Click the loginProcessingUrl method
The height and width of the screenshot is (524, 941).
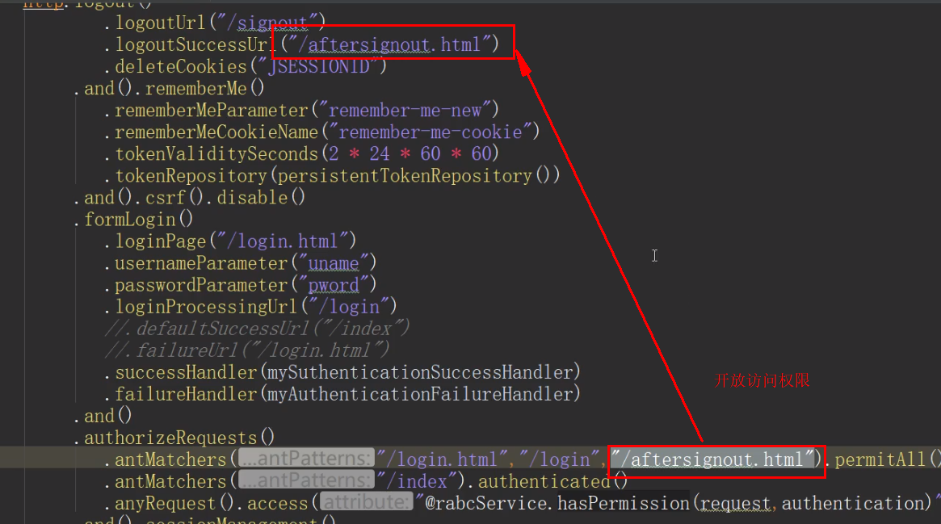pyautogui.click(x=206, y=307)
